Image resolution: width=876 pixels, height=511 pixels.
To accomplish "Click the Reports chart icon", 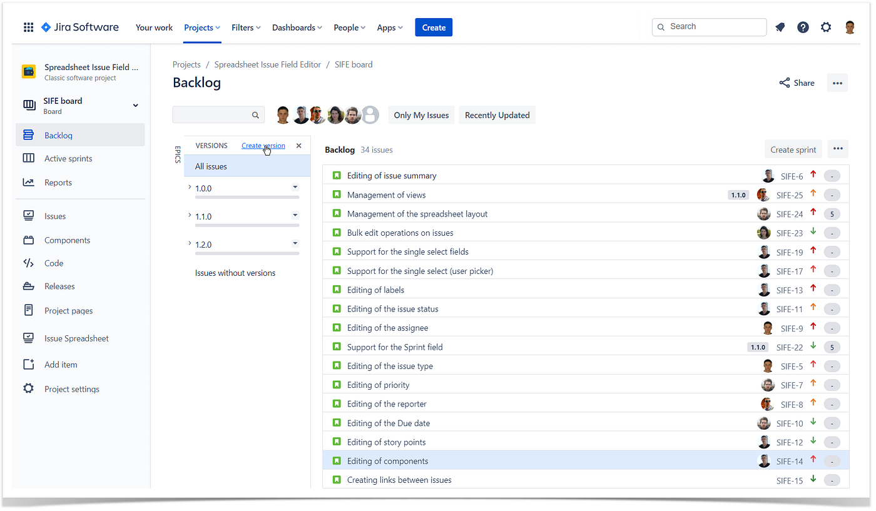I will pos(28,183).
